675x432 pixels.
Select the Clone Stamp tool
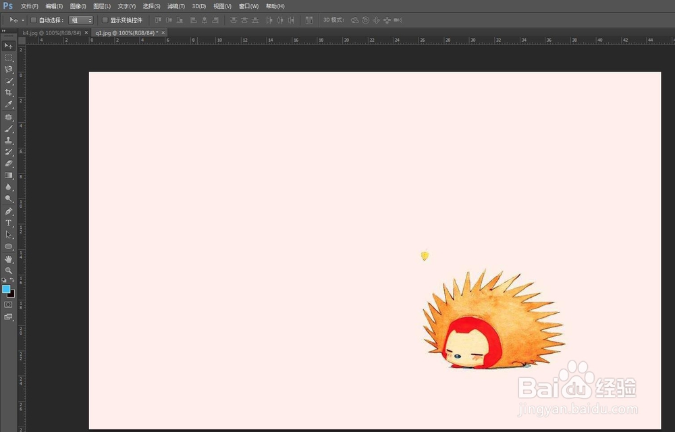pyautogui.click(x=8, y=140)
